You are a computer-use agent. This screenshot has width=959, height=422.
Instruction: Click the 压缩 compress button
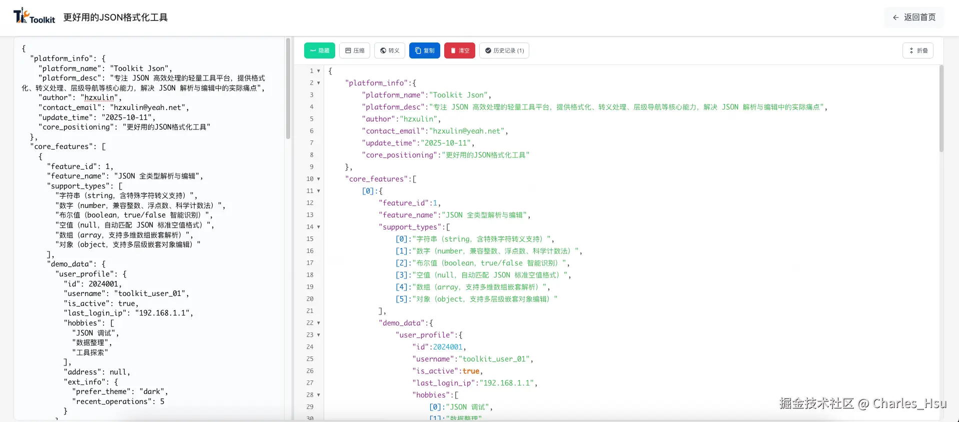click(355, 50)
